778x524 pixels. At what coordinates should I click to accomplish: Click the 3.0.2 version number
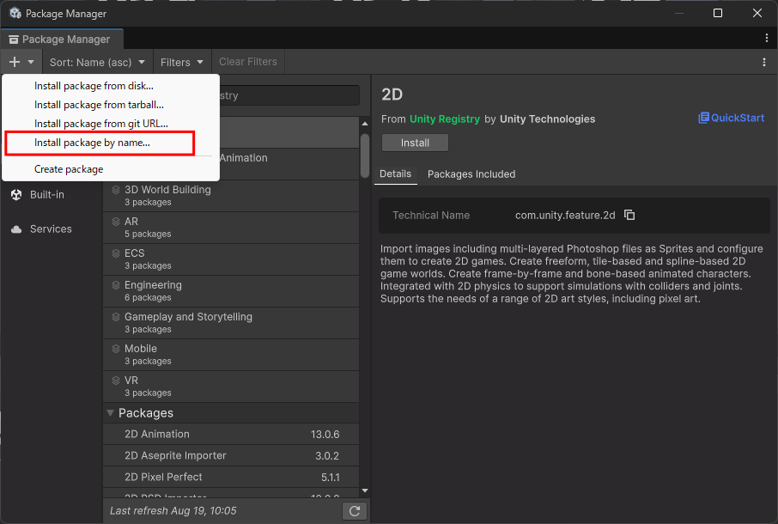[x=327, y=455]
